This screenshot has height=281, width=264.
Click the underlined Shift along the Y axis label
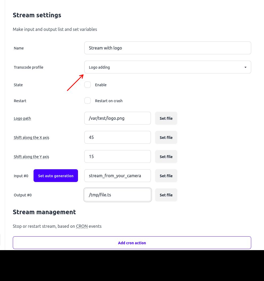31,157
